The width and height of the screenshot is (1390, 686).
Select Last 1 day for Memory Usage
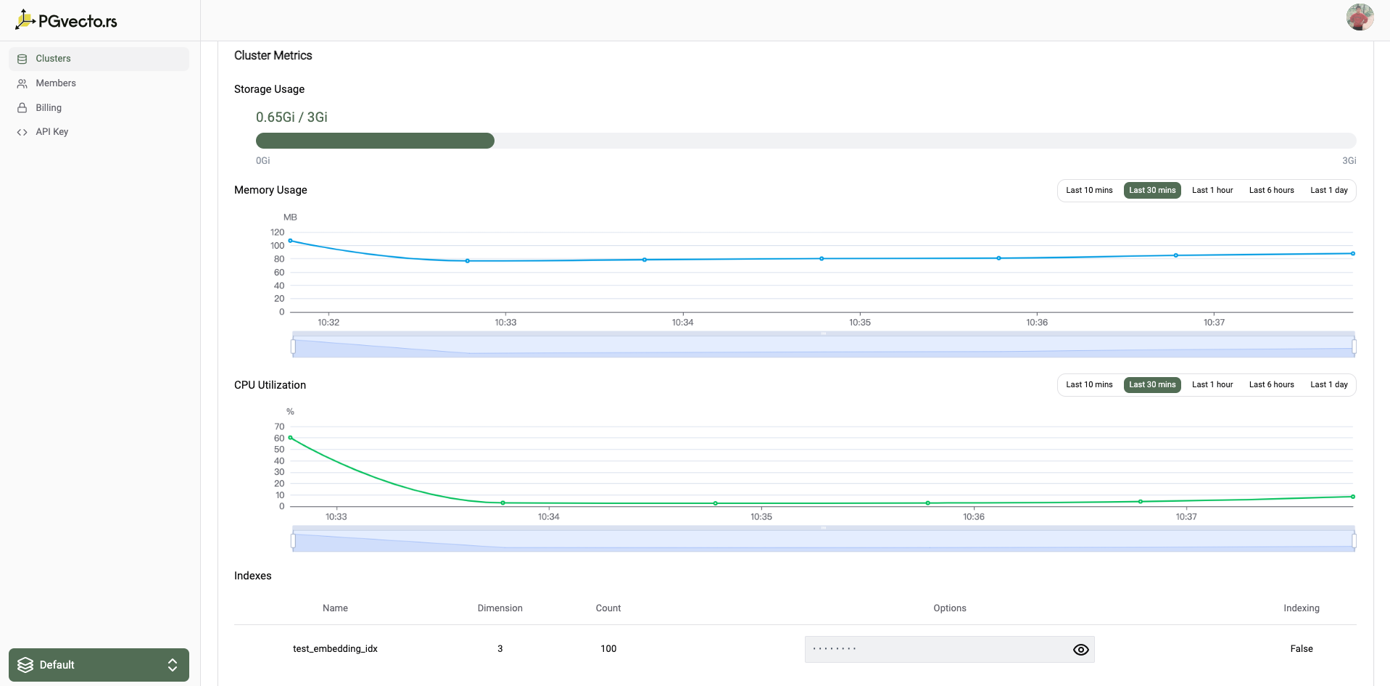pyautogui.click(x=1328, y=191)
